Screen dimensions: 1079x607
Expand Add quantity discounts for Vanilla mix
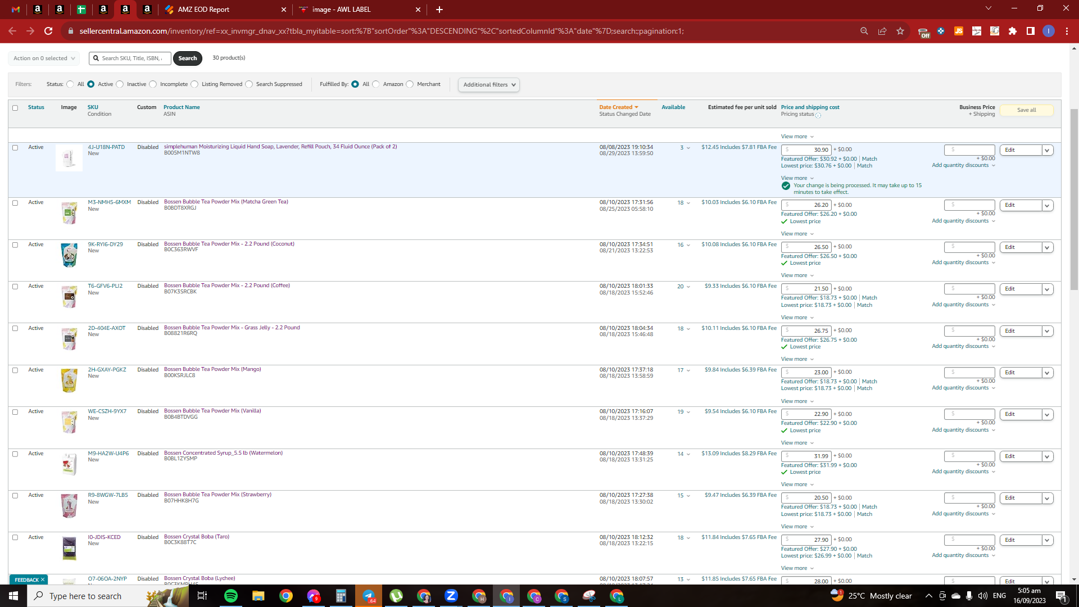coord(963,430)
